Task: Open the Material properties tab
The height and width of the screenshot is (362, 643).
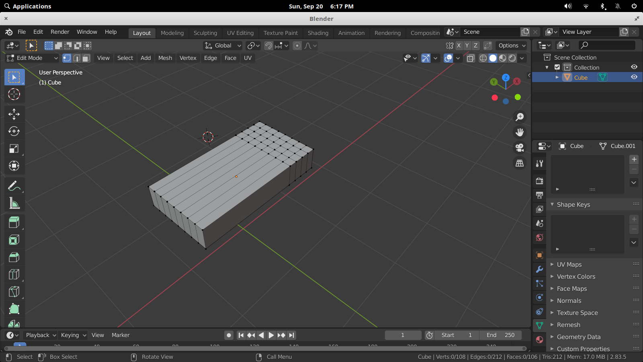Action: 539,339
